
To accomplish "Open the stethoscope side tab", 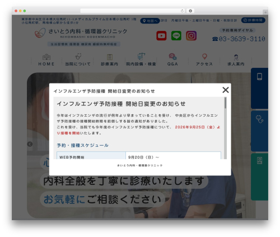I will coord(259,131).
